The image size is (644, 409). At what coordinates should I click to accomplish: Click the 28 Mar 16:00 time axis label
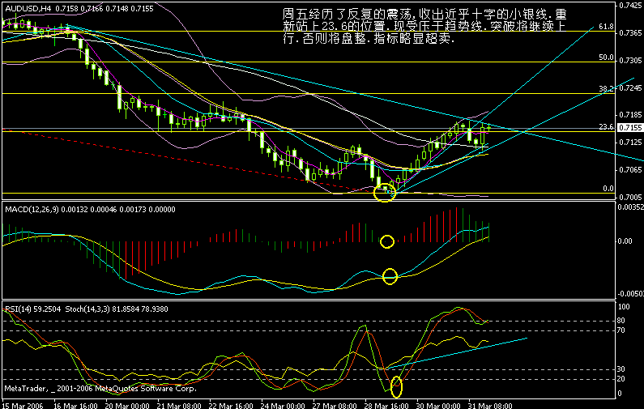[382, 404]
